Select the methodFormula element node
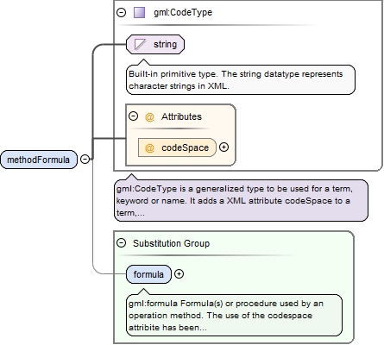The width and height of the screenshot is (384, 345). (x=39, y=160)
